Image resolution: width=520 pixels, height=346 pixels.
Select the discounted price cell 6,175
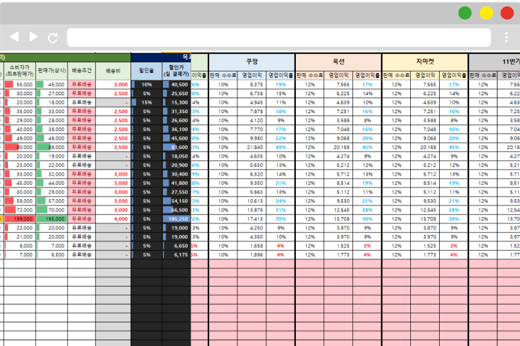(176, 255)
